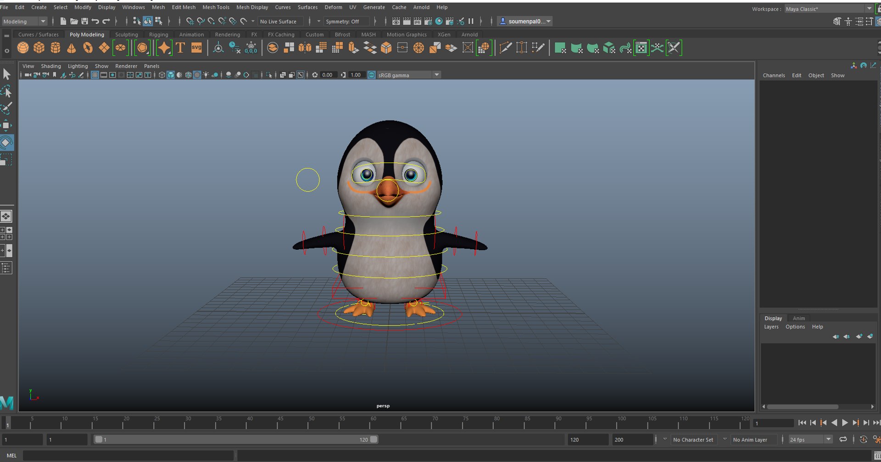Click the Render current frame icon
The height and width of the screenshot is (462, 881).
pyautogui.click(x=407, y=21)
